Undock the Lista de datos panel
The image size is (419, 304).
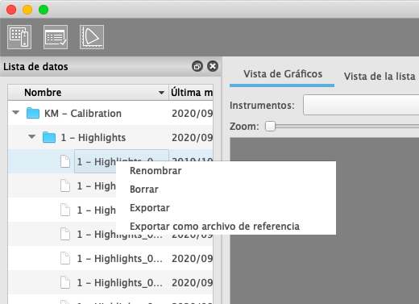click(197, 66)
